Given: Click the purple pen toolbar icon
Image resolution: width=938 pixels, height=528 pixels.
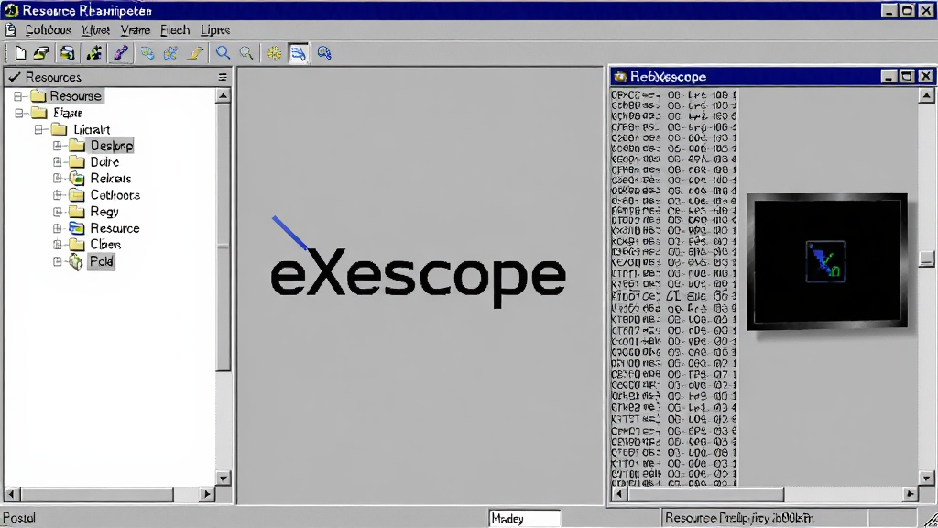Looking at the screenshot, I should tap(121, 53).
